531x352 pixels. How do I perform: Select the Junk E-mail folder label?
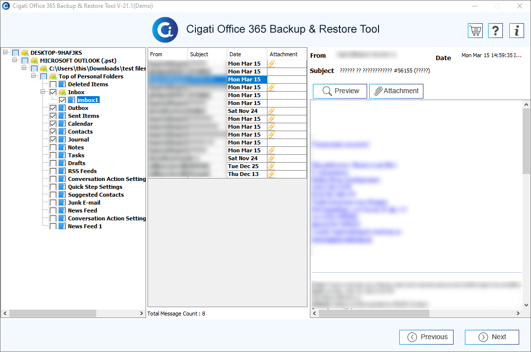[x=84, y=203]
